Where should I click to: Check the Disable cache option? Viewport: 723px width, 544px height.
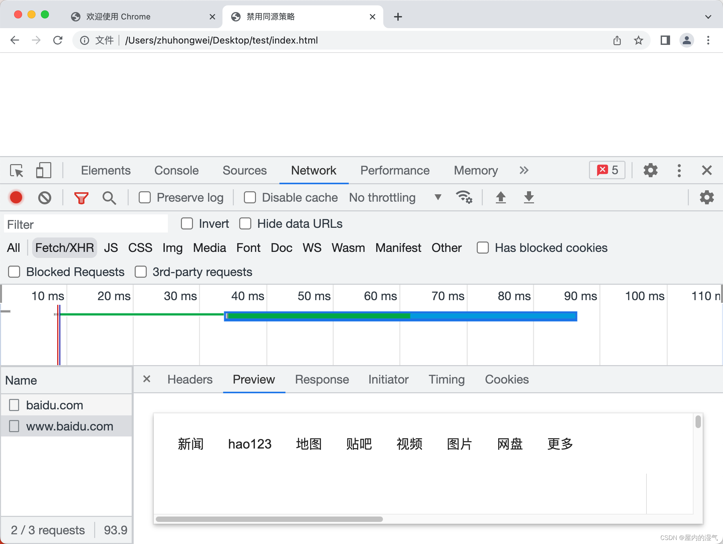[x=250, y=198]
